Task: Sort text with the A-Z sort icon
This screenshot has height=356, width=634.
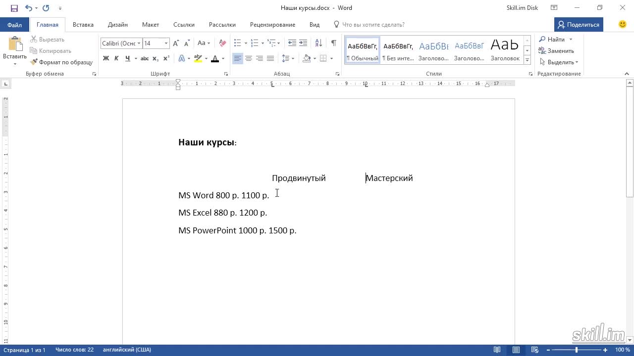Action: 318,44
